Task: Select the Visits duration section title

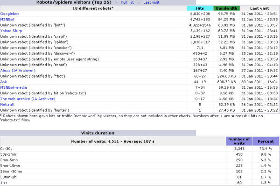Action: (x=98, y=133)
